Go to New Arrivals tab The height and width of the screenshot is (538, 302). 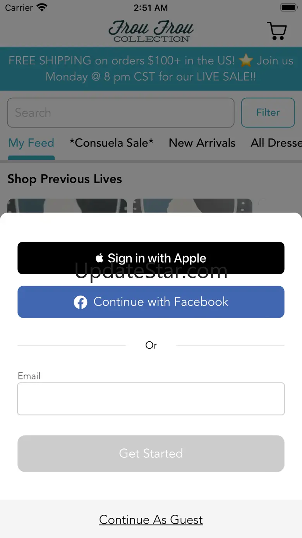202,143
